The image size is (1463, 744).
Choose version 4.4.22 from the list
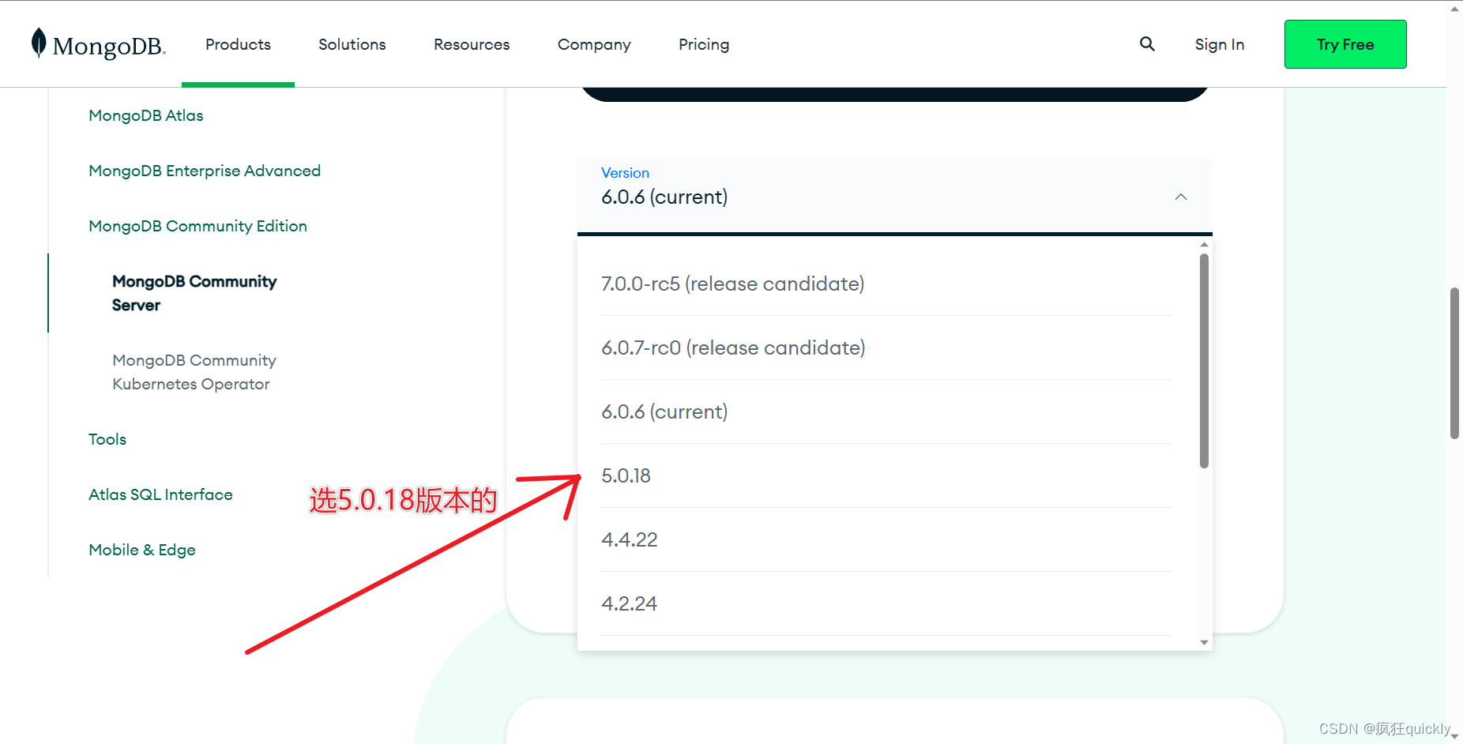pos(886,539)
